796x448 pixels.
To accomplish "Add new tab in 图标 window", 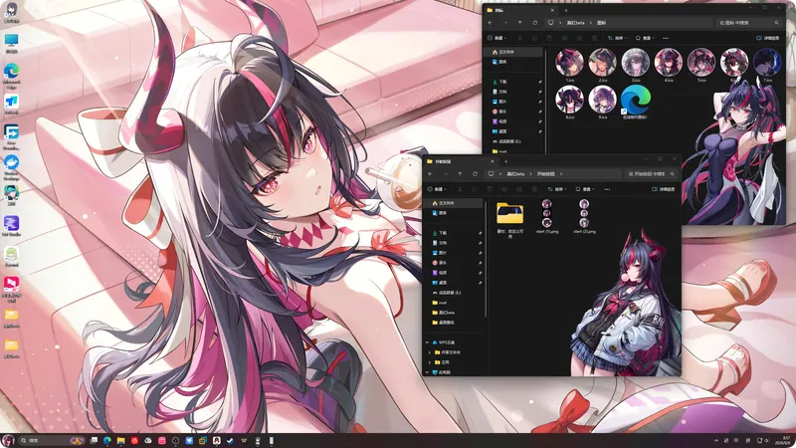I will [x=566, y=10].
